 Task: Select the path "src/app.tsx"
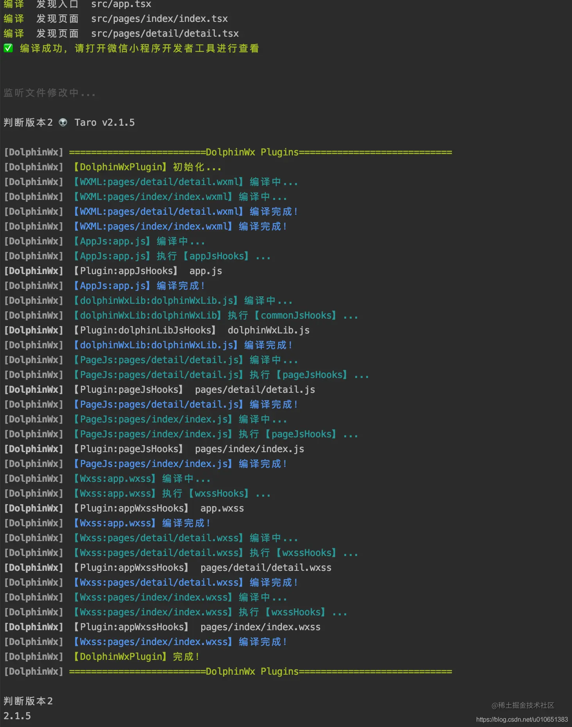(121, 4)
